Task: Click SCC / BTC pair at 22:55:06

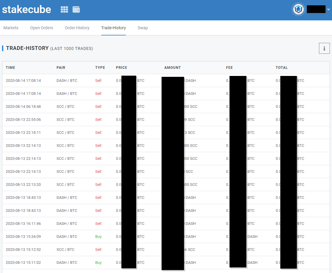Action: pyautogui.click(x=66, y=119)
